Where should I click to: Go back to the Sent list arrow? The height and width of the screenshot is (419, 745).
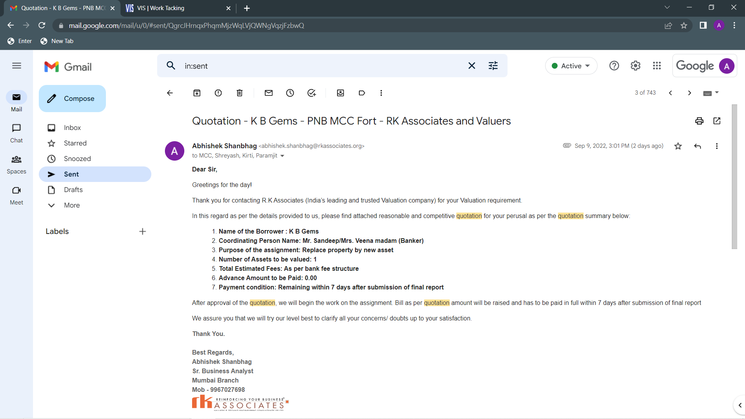(170, 93)
